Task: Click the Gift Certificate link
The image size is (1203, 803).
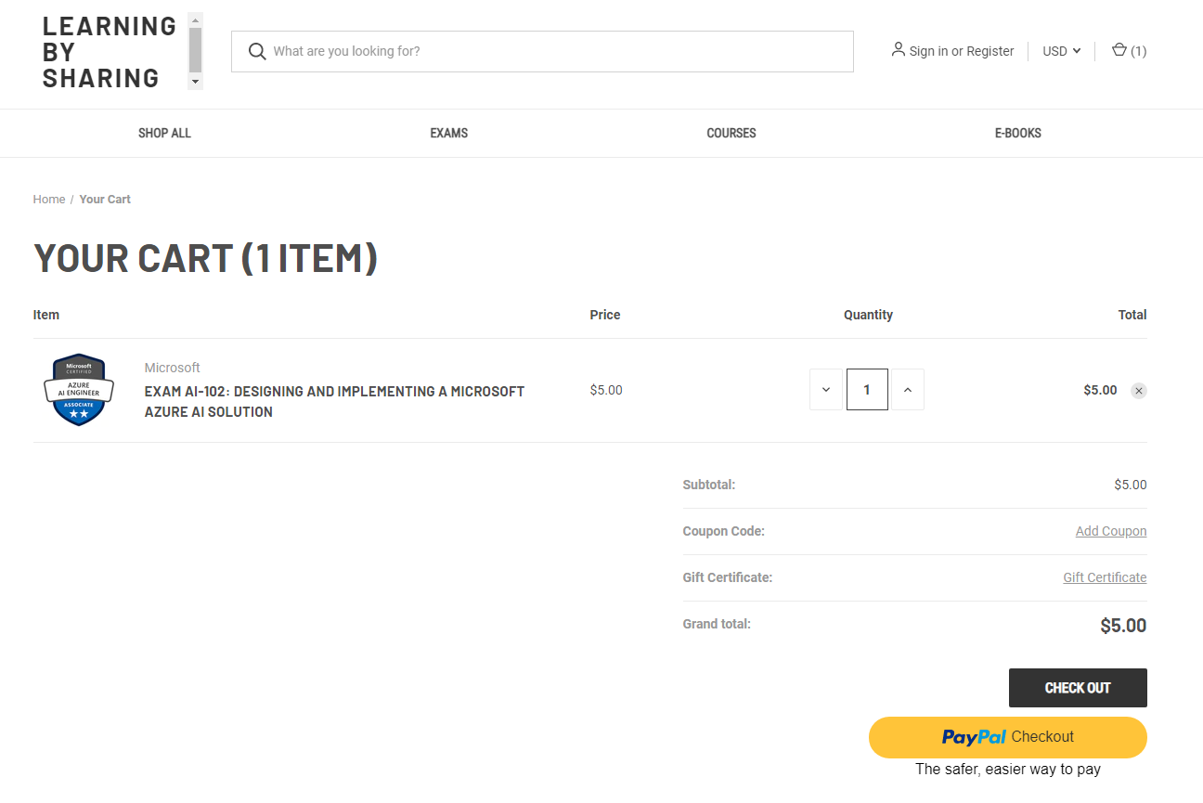Action: click(1105, 577)
